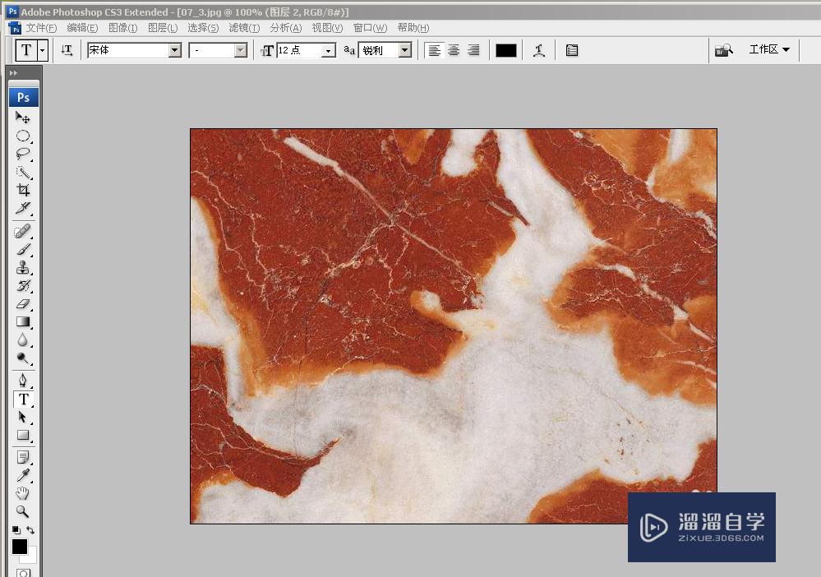Select the Gradient tool

point(22,321)
